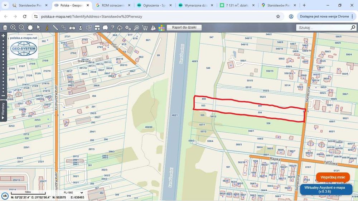
Task: Open the print map tool
Action: [72, 28]
